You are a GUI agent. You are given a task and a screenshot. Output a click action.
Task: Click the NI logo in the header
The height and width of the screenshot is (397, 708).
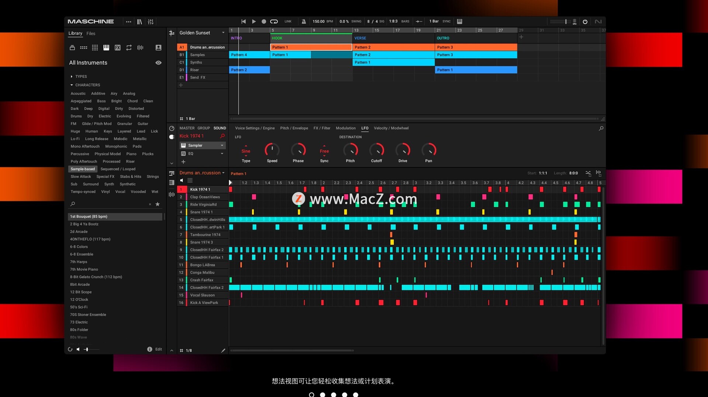point(598,22)
